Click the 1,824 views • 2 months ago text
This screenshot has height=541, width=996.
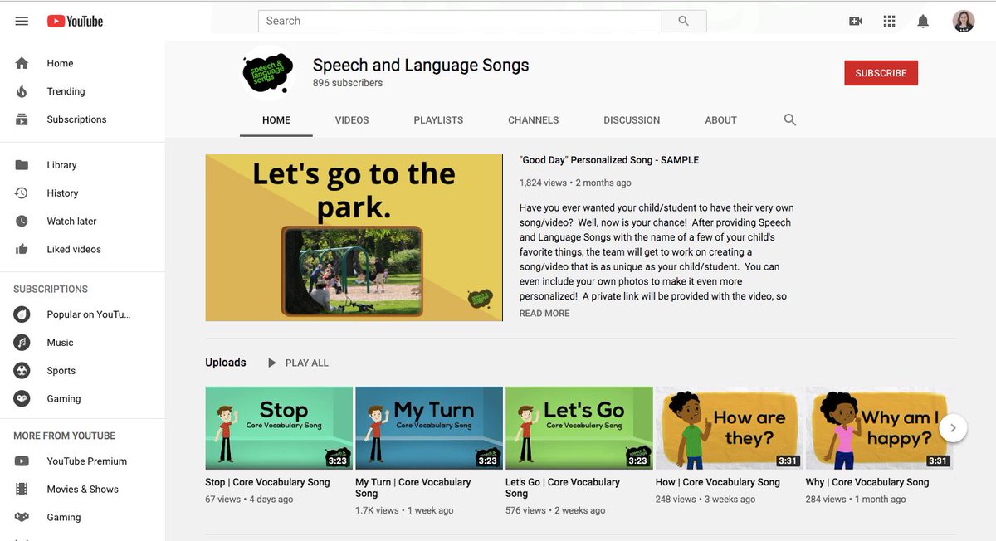[x=575, y=183]
